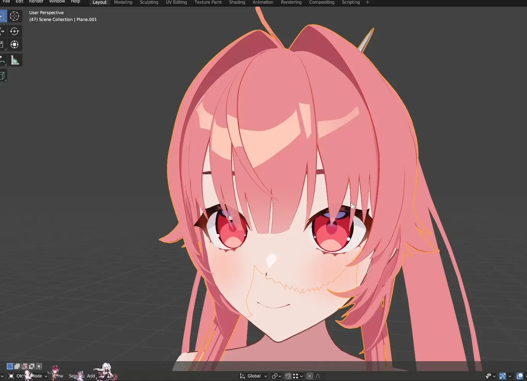Open the Object Mode dropdown
Viewport: 527px width, 381px height.
coord(29,376)
